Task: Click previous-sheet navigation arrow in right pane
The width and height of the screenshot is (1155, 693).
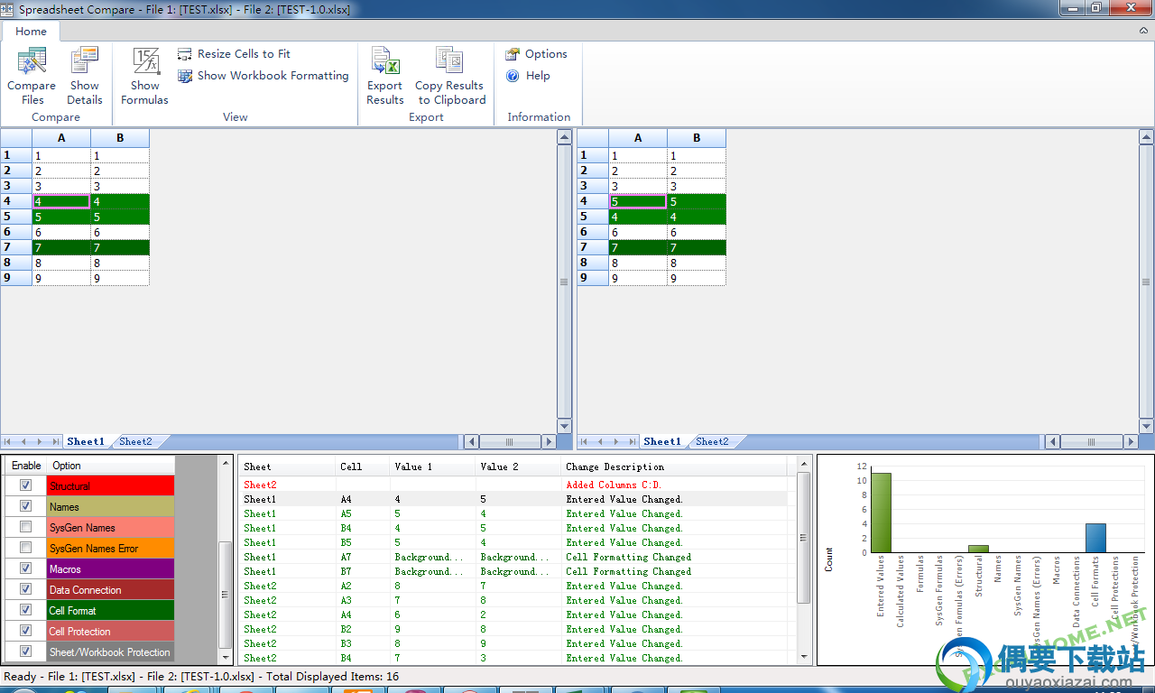Action: click(x=601, y=442)
